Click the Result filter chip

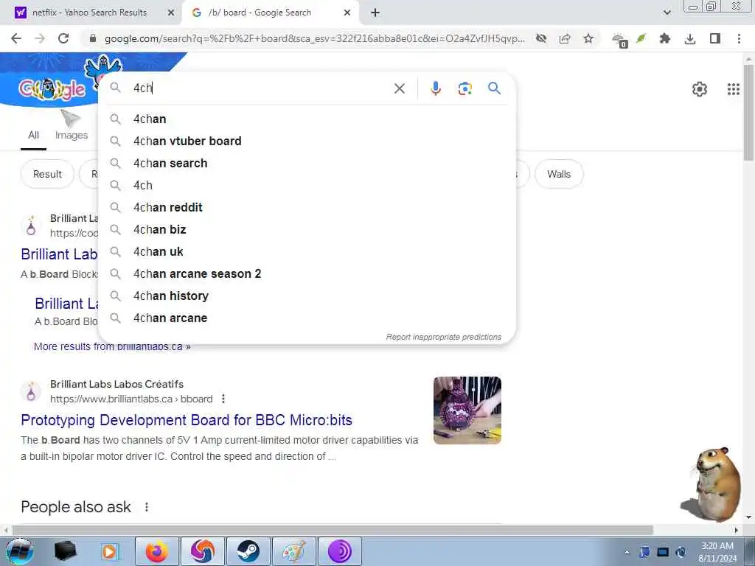tap(47, 174)
